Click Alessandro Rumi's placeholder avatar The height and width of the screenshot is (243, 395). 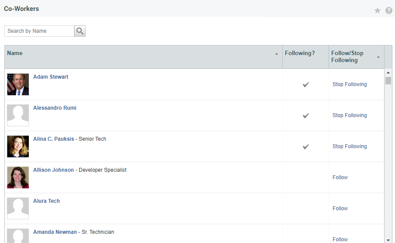pos(18,115)
